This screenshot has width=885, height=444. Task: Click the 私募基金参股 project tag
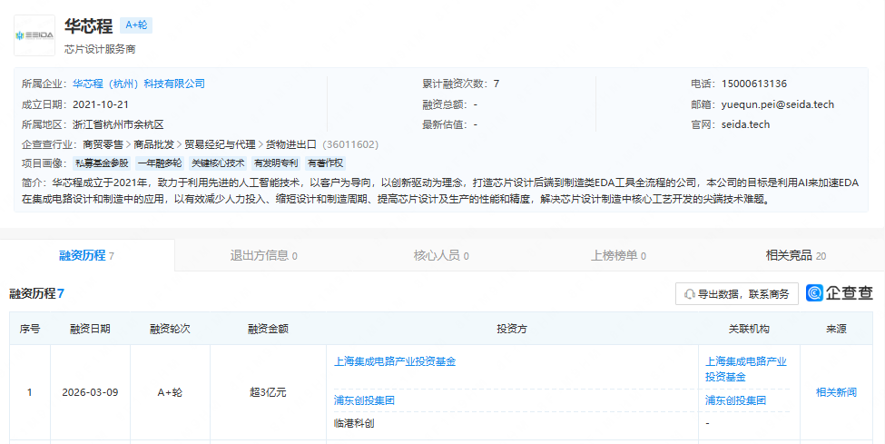click(102, 163)
